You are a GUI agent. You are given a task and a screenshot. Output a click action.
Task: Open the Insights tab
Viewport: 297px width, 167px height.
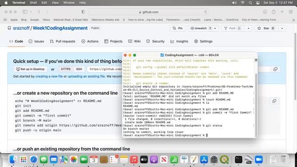click(179, 41)
